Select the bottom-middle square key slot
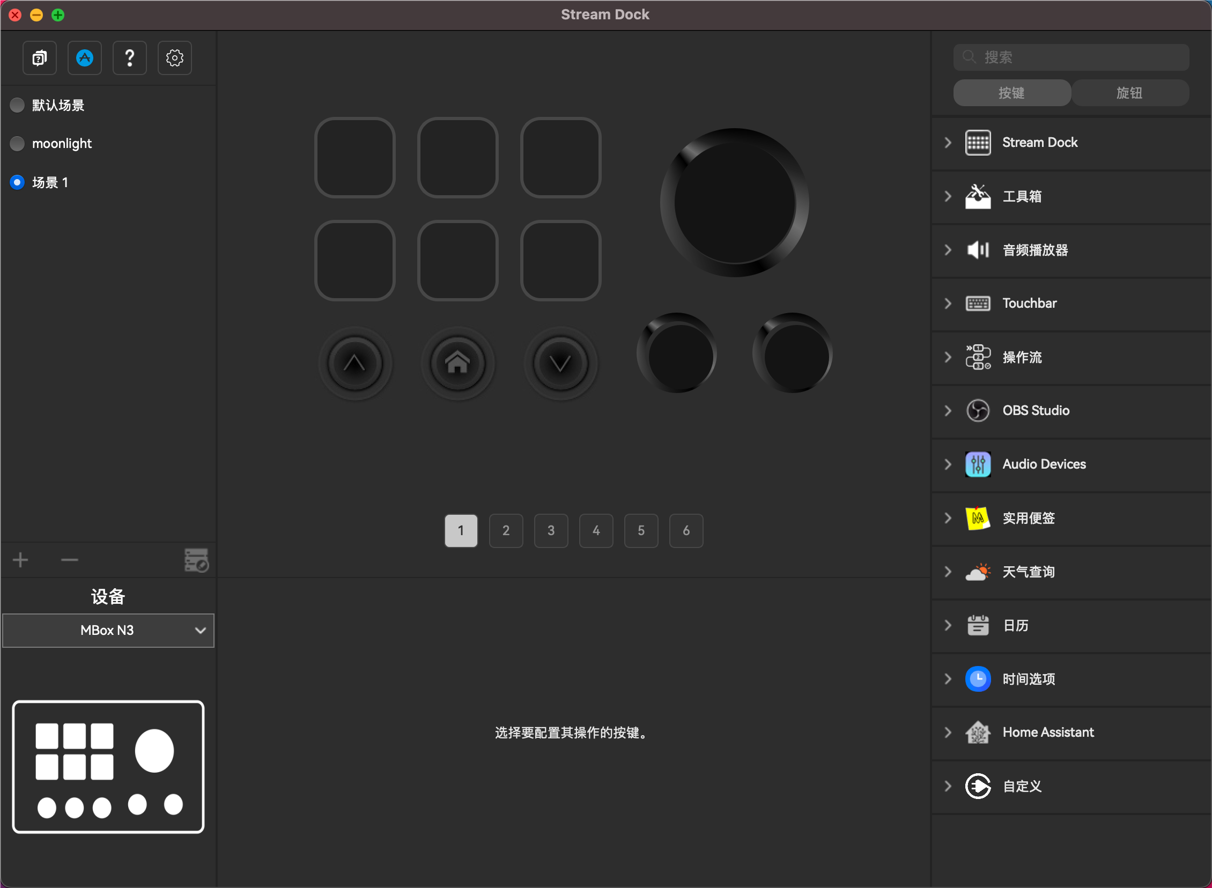 point(457,260)
